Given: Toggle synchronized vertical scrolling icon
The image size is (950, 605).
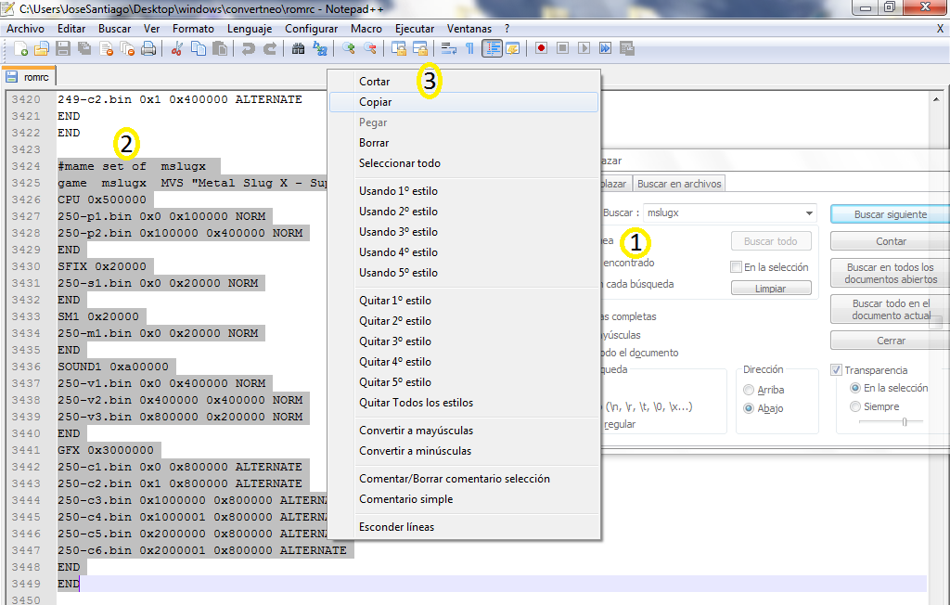Looking at the screenshot, I should click(x=399, y=48).
